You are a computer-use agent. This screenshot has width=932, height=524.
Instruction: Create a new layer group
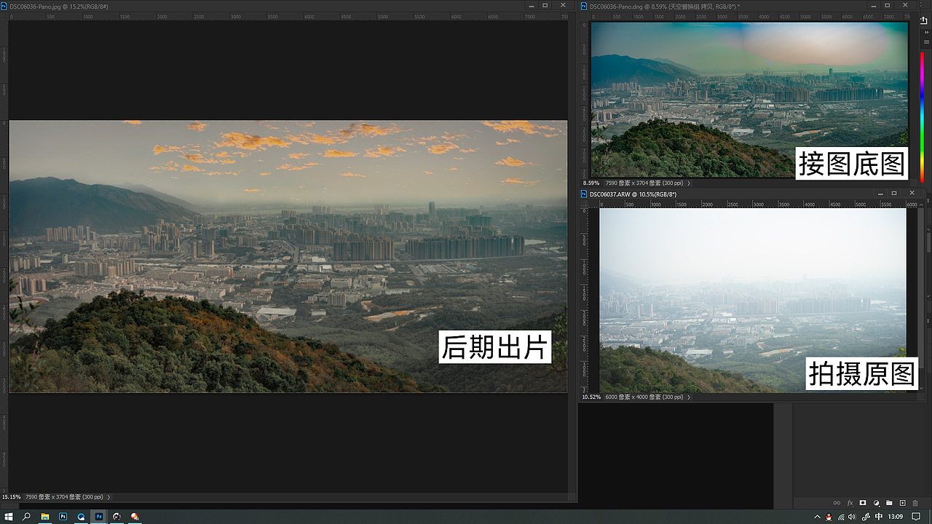pos(889,503)
